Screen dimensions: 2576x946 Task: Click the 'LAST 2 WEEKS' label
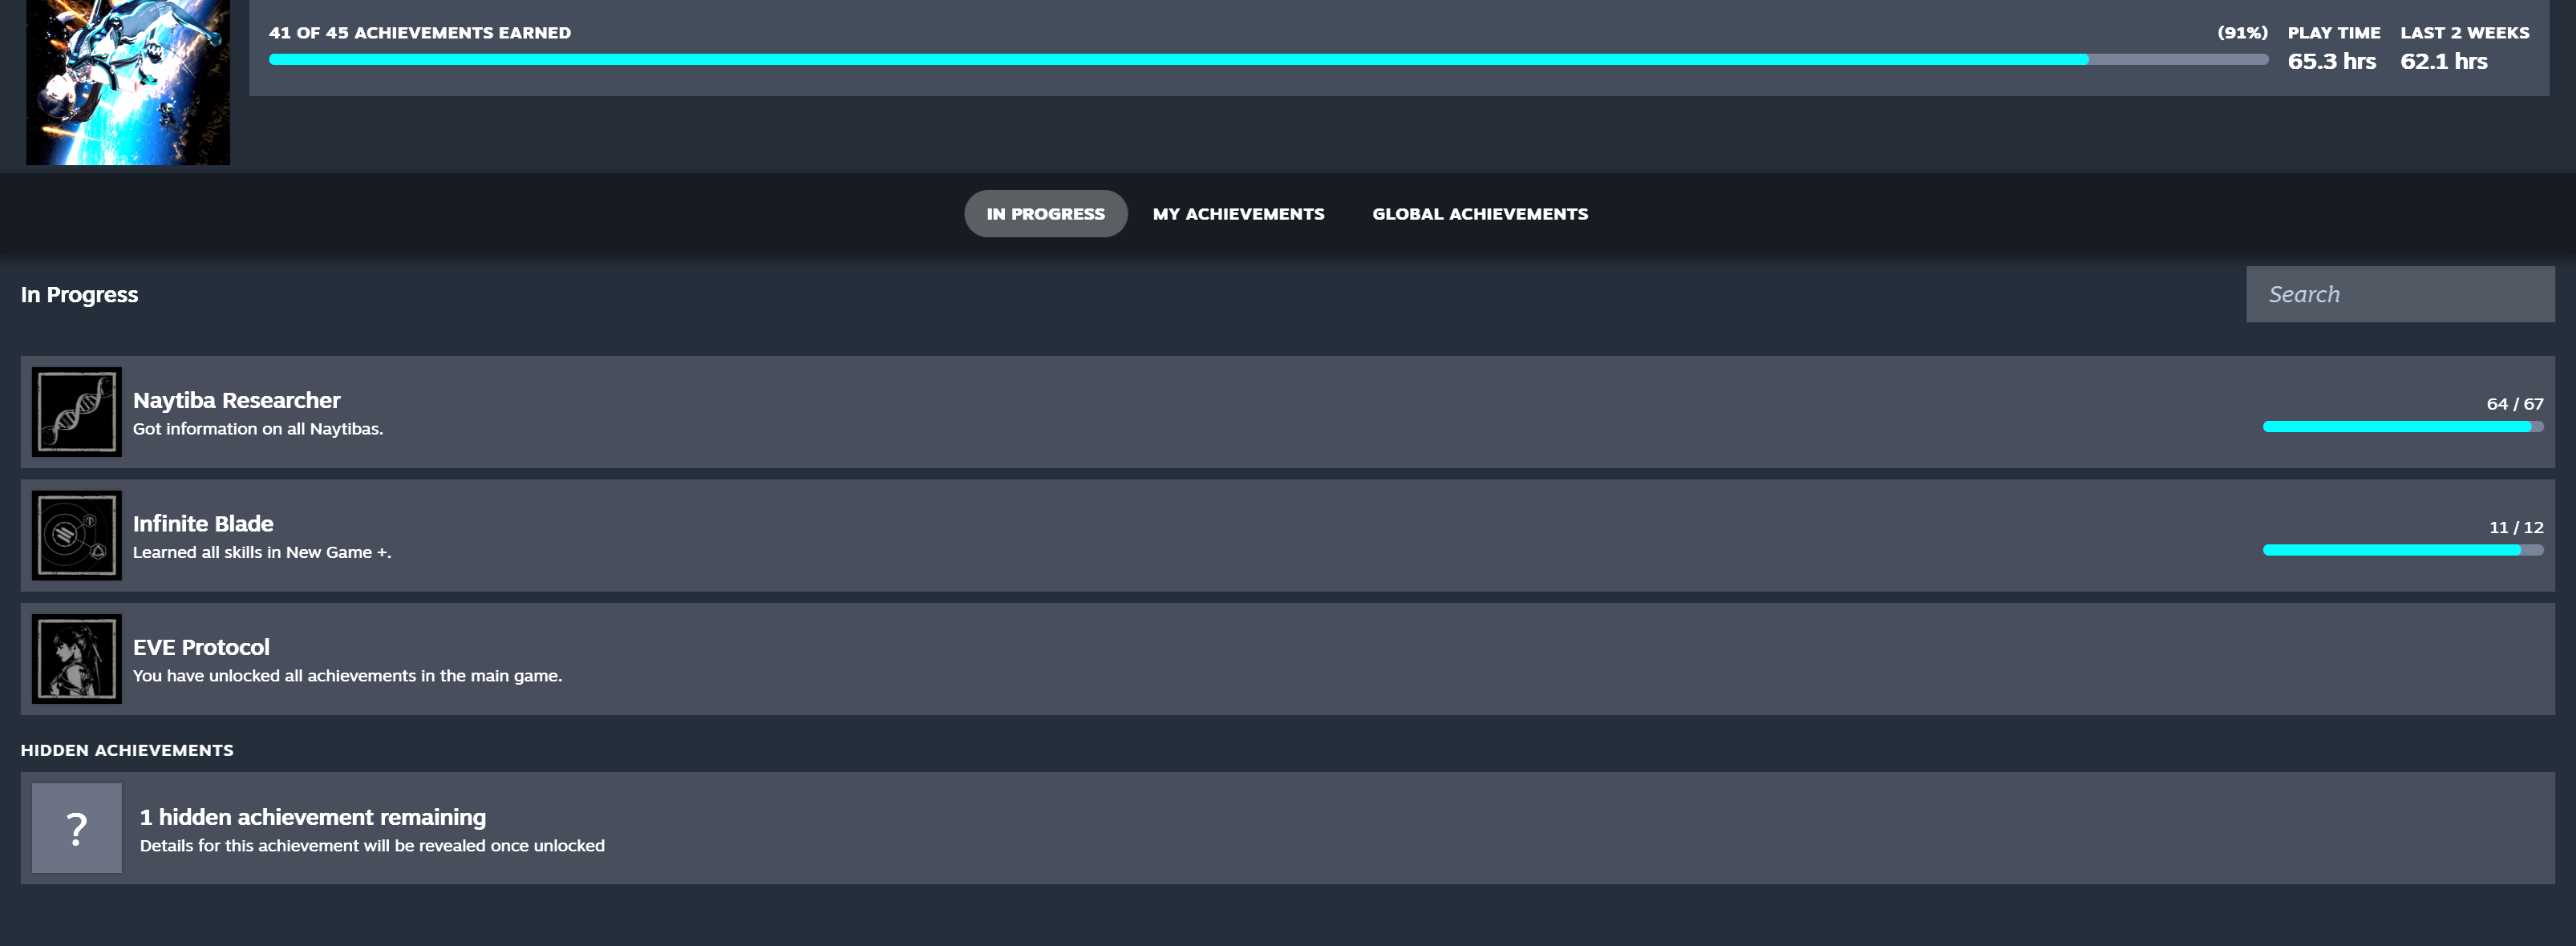click(2465, 33)
